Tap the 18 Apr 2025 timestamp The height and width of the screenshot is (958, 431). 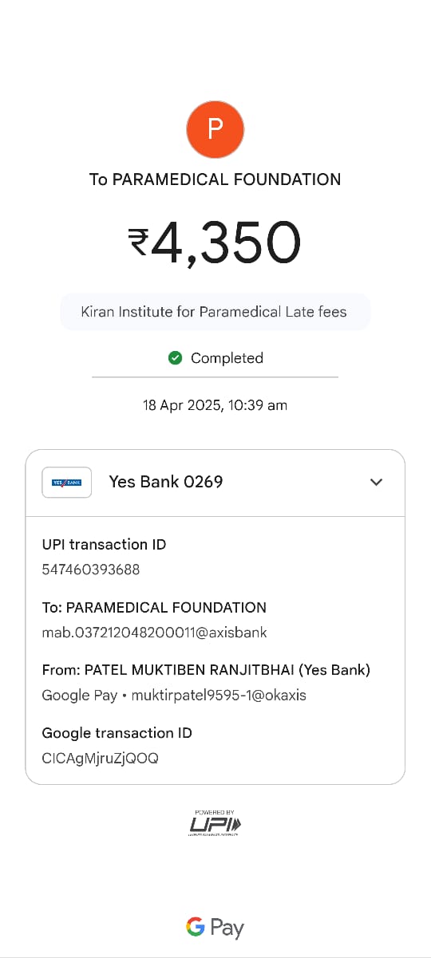point(215,405)
